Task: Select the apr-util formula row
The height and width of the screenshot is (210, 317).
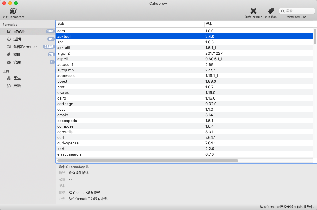Action: 184,48
